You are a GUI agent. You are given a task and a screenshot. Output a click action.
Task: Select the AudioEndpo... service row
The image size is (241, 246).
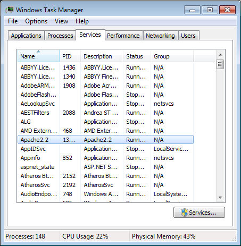pos(105,194)
